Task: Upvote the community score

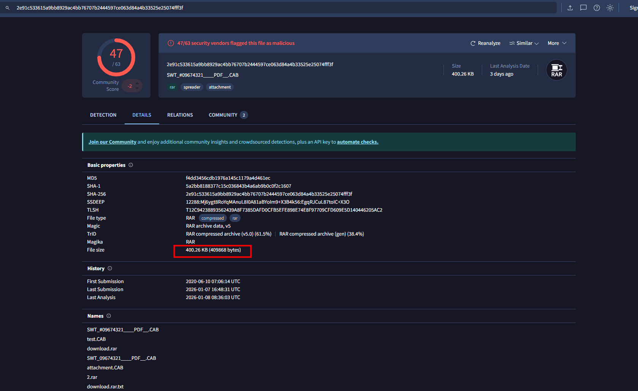Action: tap(137, 83)
